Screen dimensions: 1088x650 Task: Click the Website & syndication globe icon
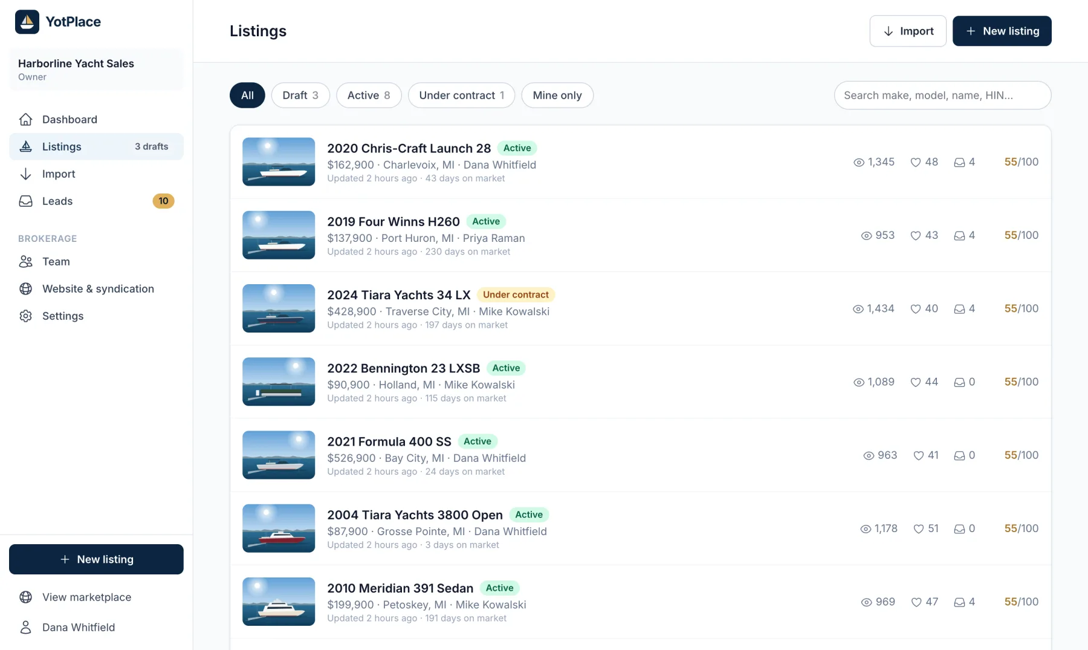click(x=25, y=288)
